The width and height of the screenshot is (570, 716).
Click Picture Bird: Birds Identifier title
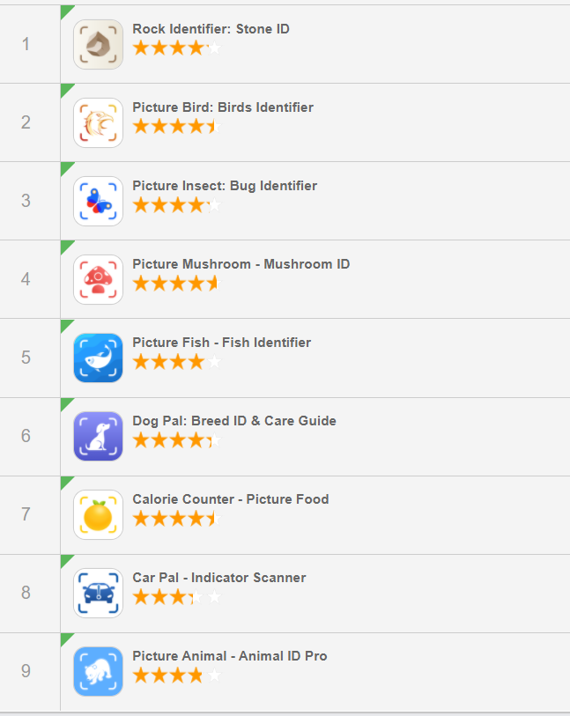tap(222, 107)
